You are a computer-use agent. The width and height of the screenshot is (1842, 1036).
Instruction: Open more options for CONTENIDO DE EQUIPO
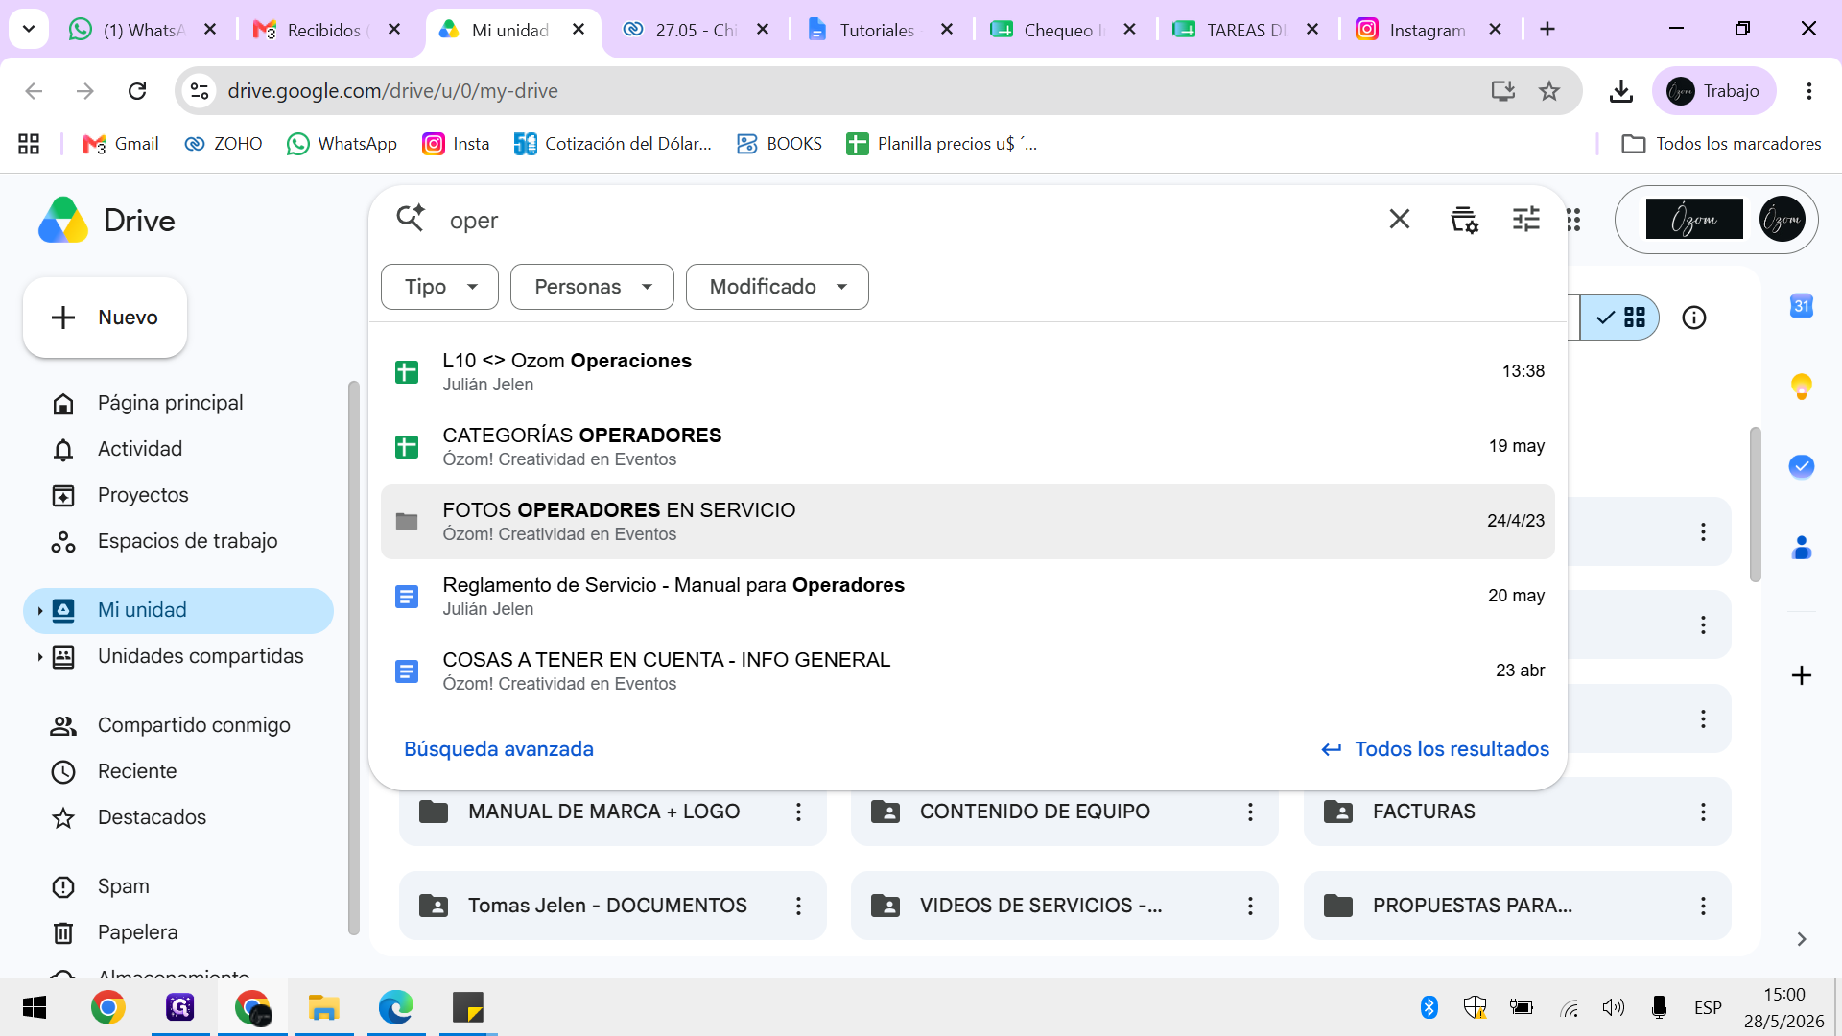tap(1250, 812)
